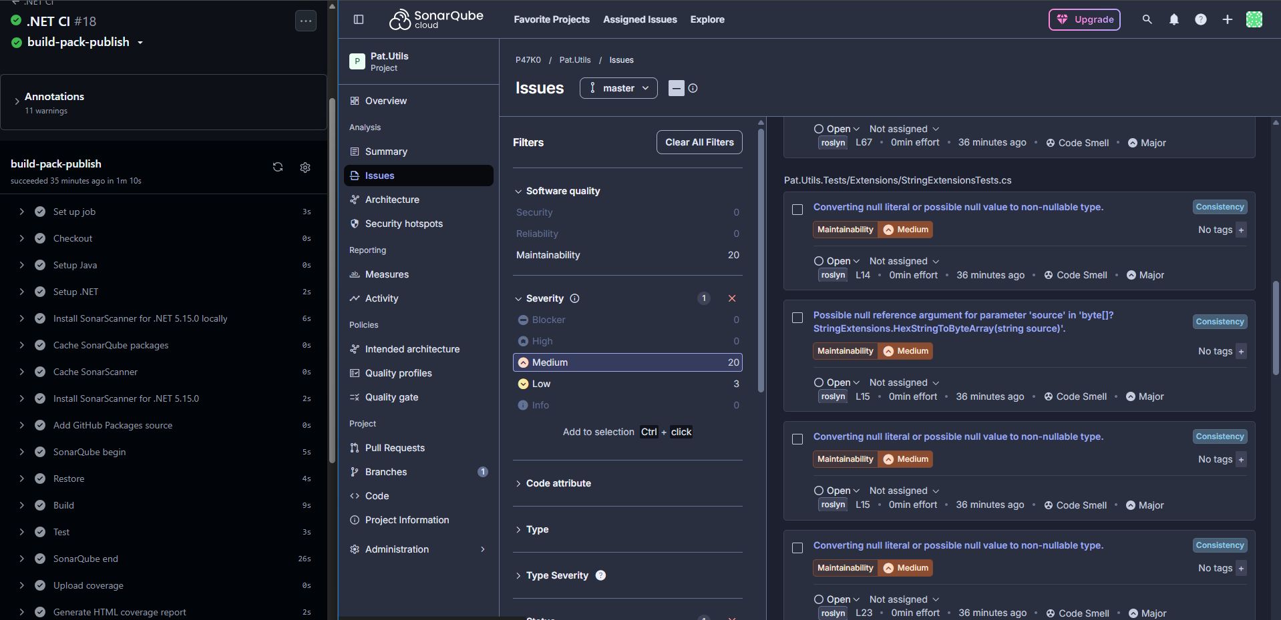
Task: Add tag with plus for L14 issue
Action: (1241, 230)
